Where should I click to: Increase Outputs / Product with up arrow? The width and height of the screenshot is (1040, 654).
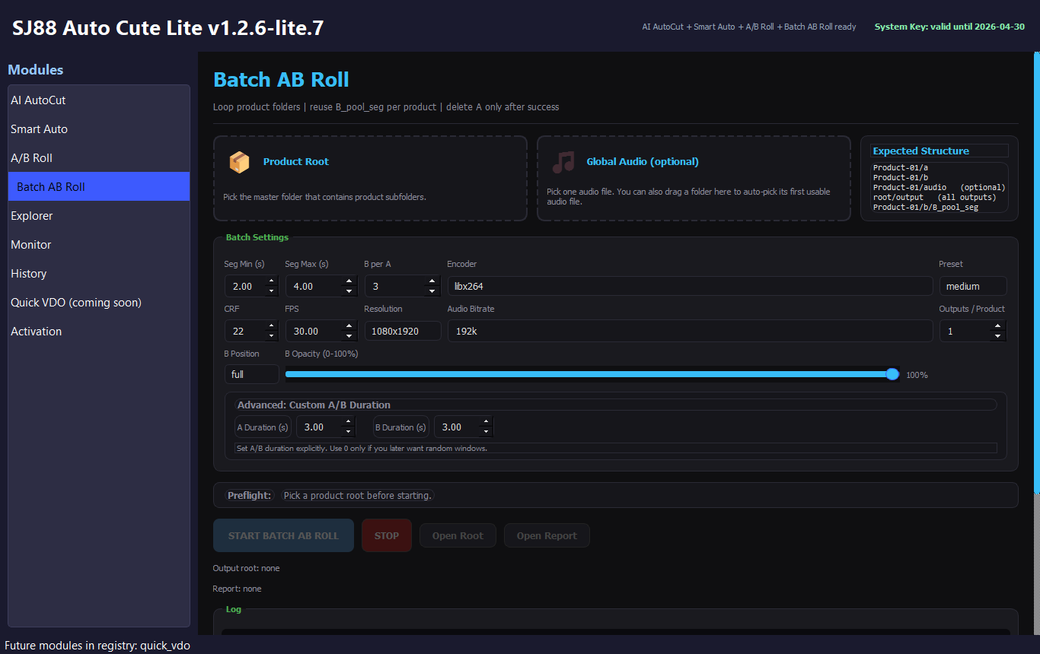coord(997,325)
